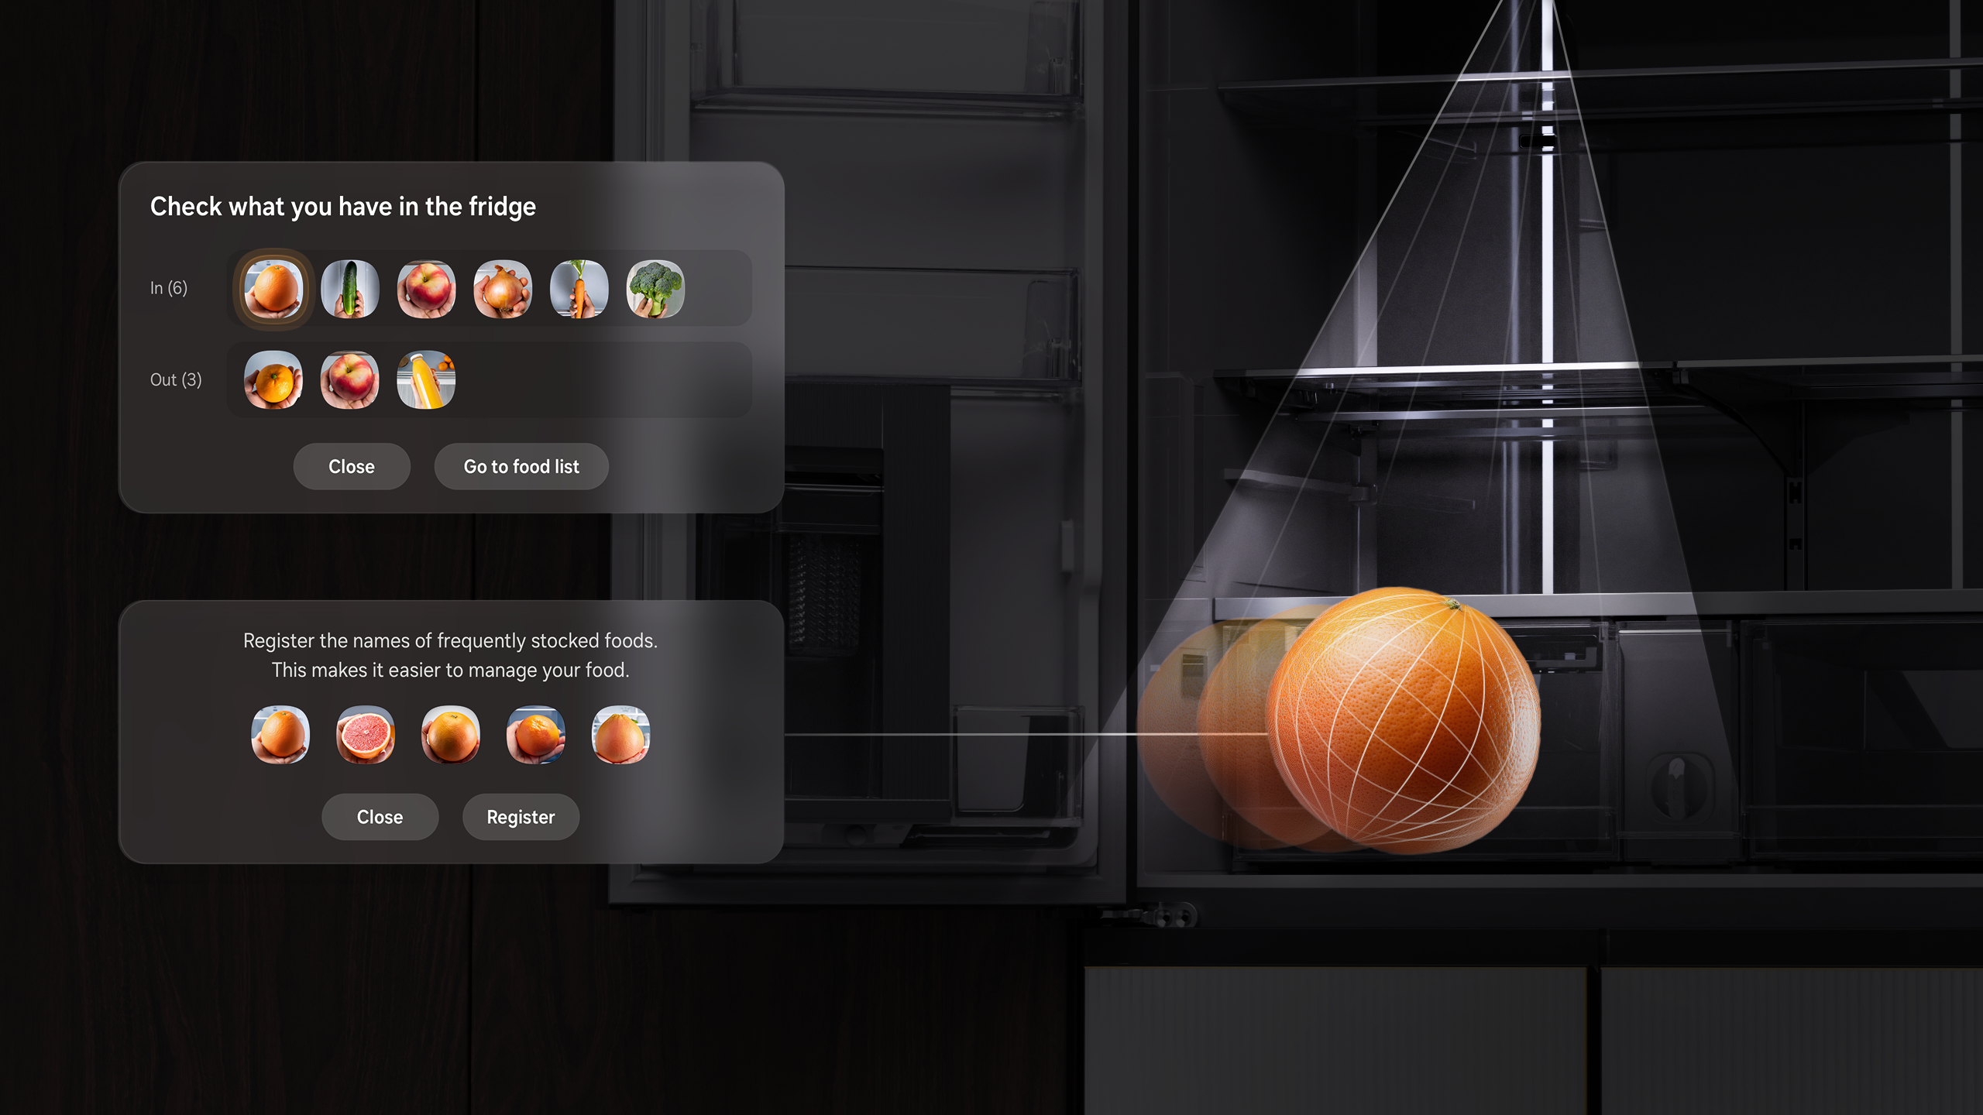1983x1115 pixels.
Task: Click 'Go to food list' button
Action: coord(521,465)
